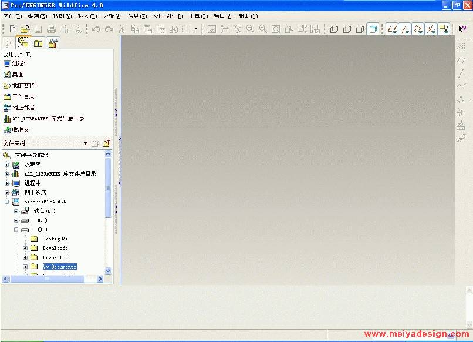Expand the Downloads folder node
473x342 pixels.
(26, 249)
